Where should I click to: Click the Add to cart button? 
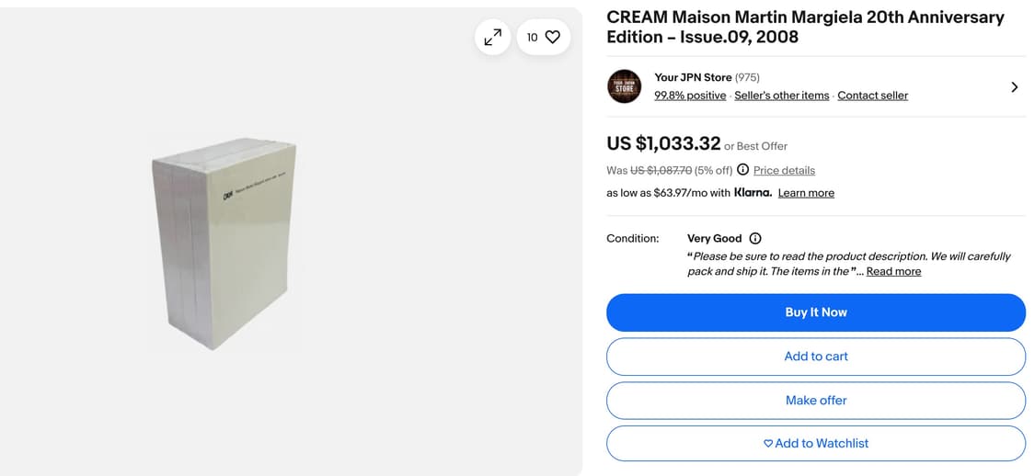coord(815,357)
